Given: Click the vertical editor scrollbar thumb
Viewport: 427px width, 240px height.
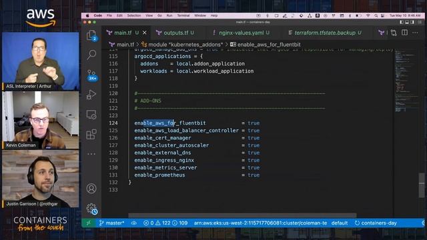Looking at the screenshot, I should point(422,185).
